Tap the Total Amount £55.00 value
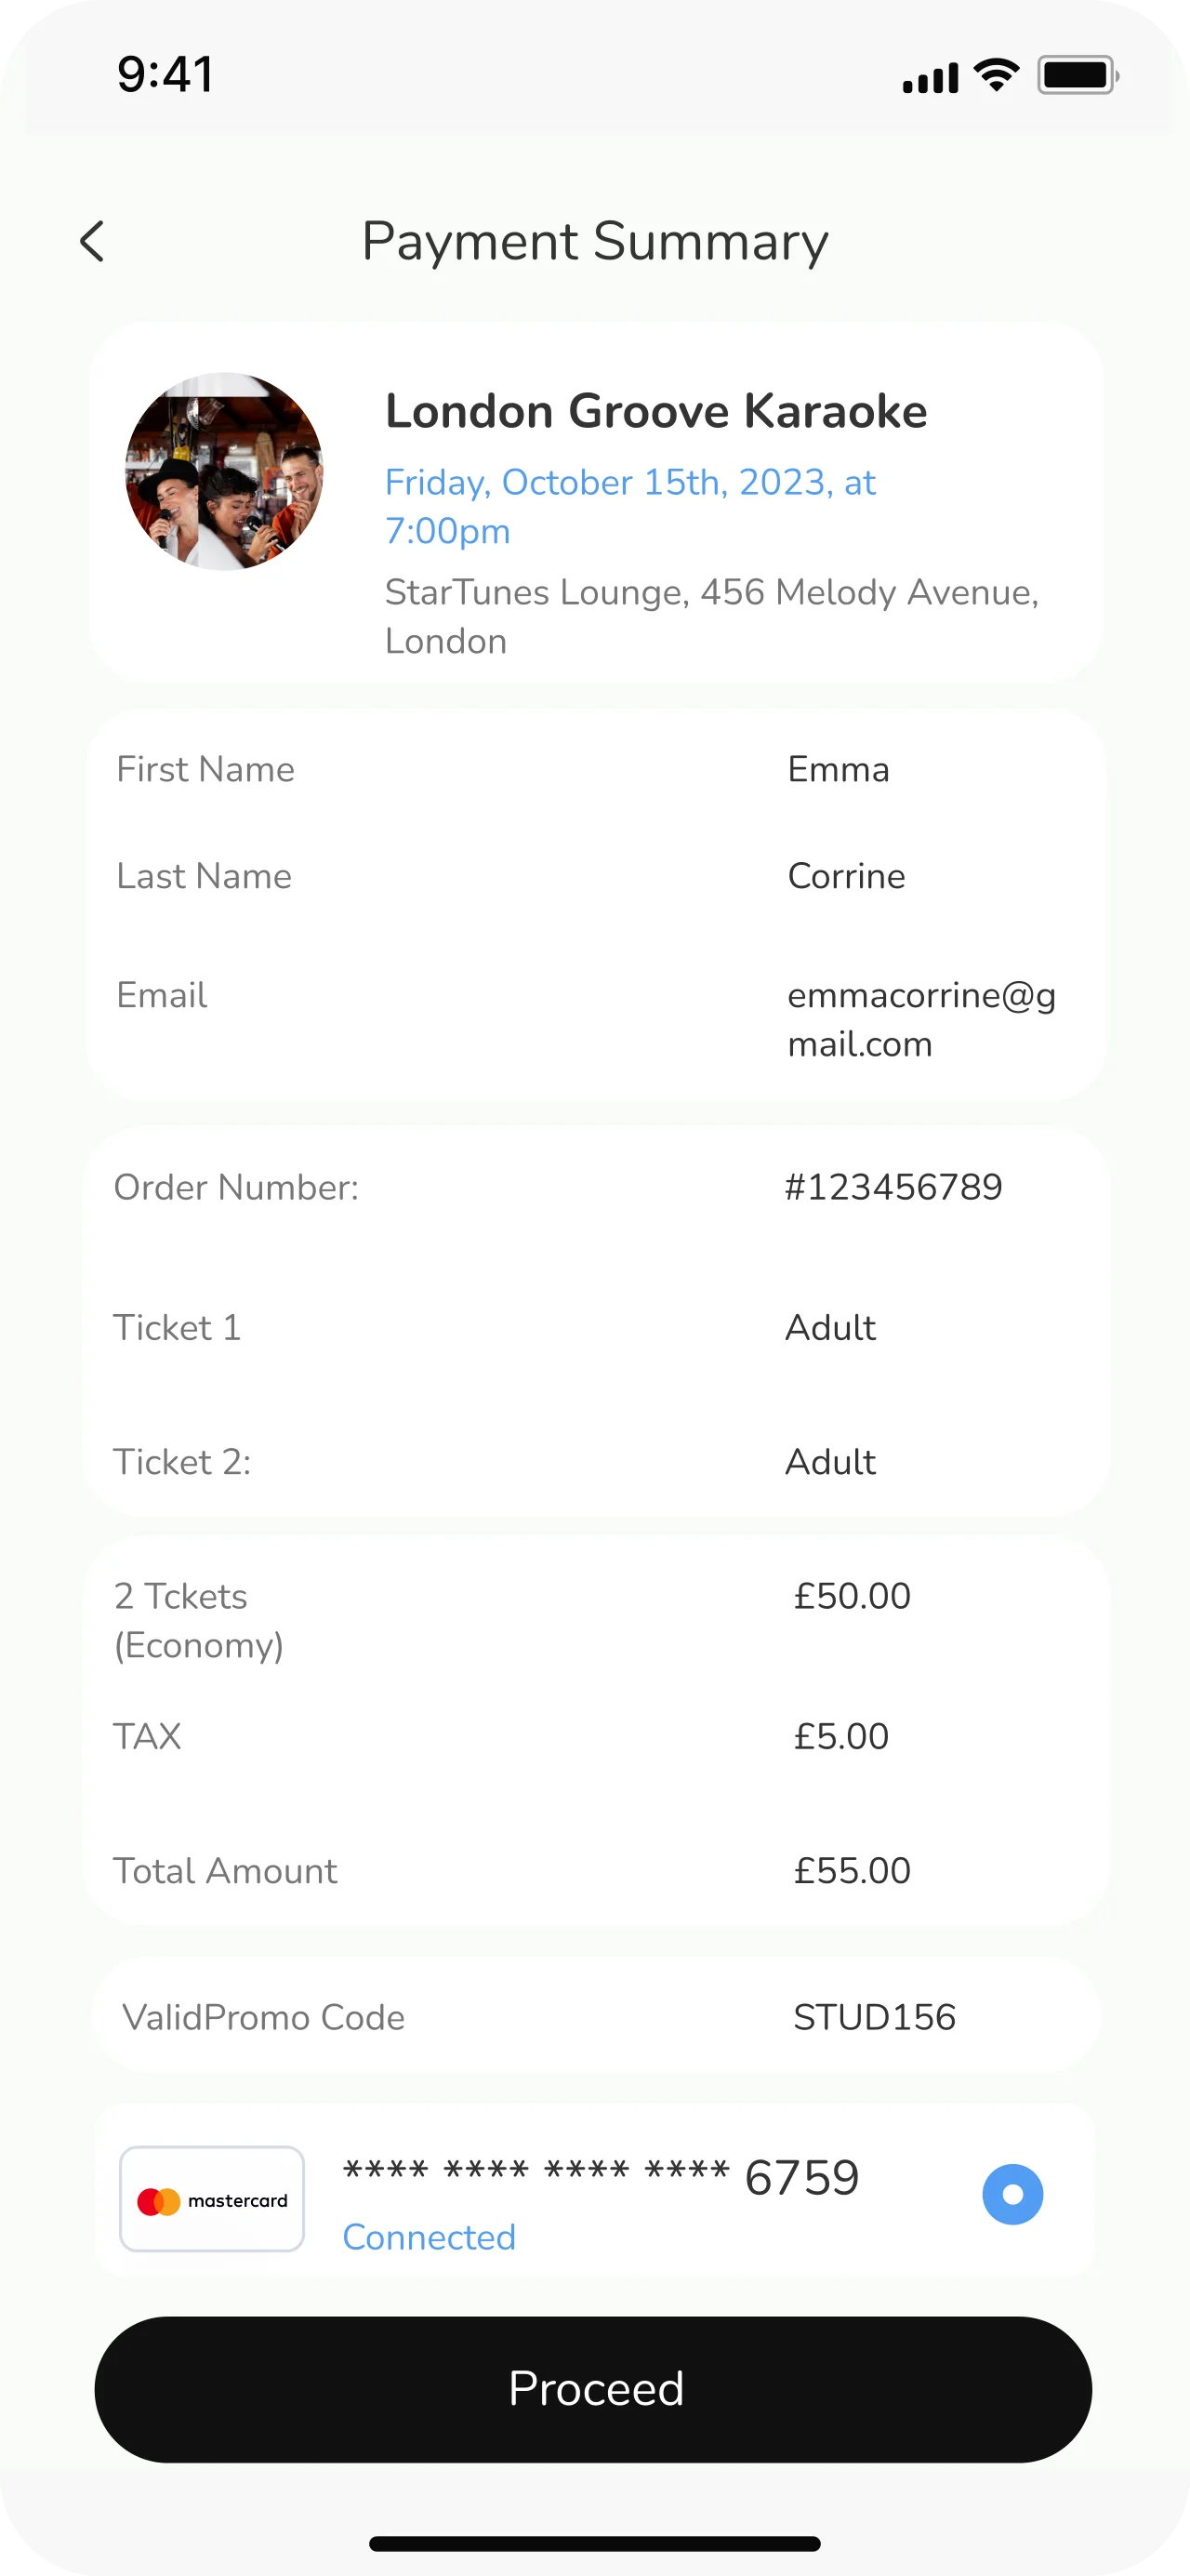Screen dimensions: 1190x2576 pyautogui.click(x=852, y=1870)
